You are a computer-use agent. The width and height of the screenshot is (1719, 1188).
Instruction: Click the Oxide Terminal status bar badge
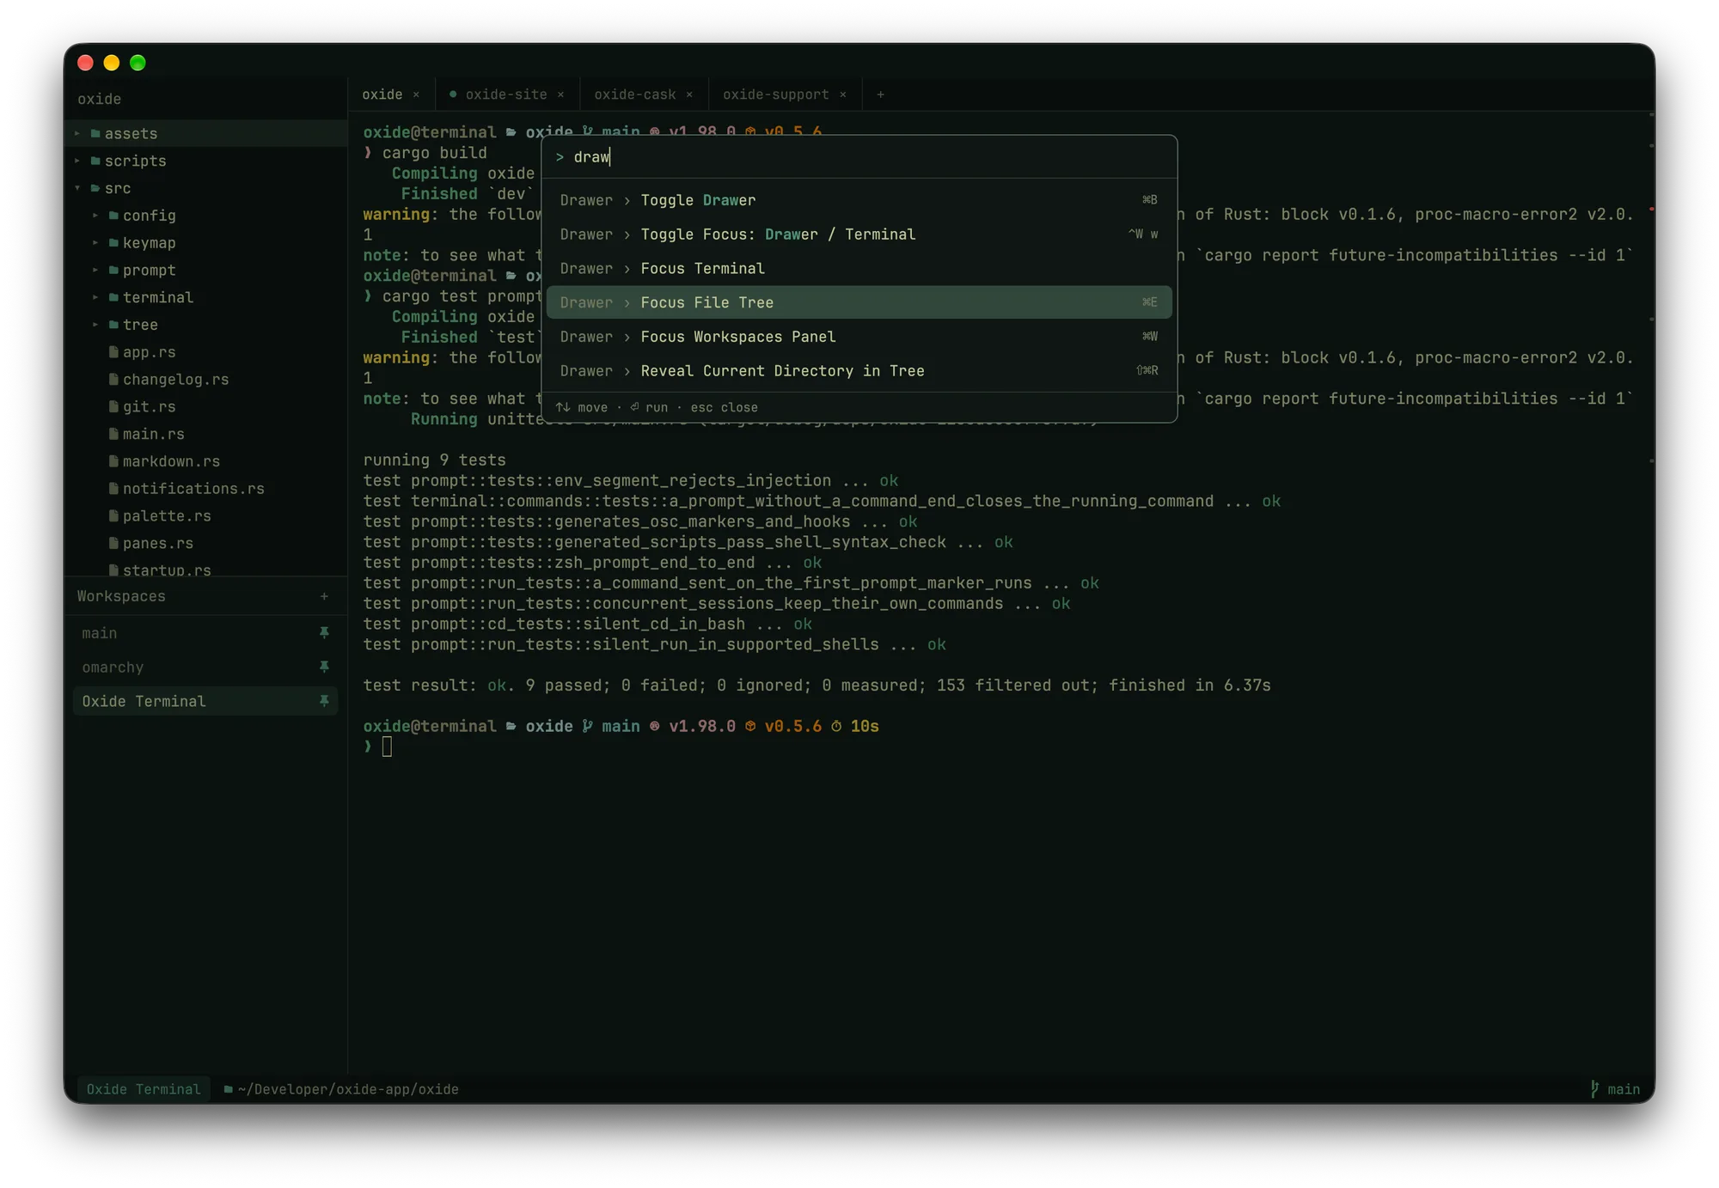tap(144, 1089)
